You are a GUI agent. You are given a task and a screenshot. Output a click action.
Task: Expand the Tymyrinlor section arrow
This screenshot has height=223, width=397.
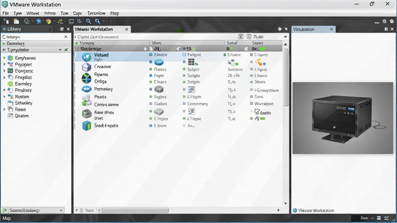point(4,50)
